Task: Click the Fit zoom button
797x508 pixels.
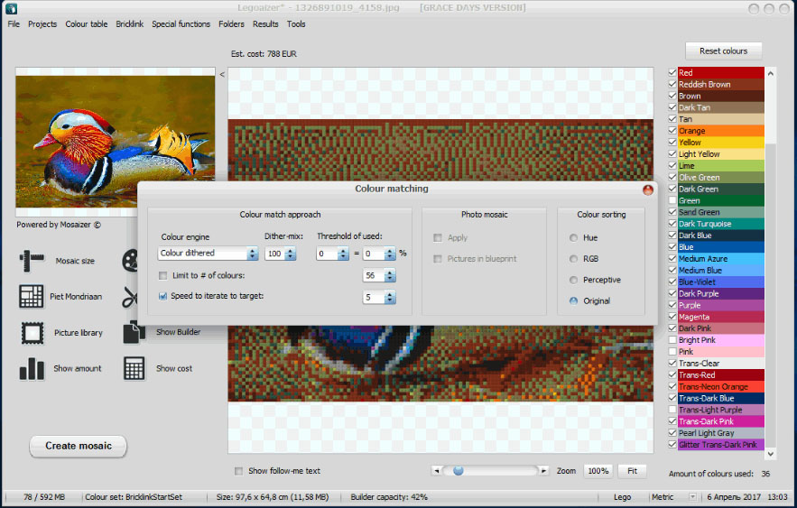Action: tap(632, 471)
